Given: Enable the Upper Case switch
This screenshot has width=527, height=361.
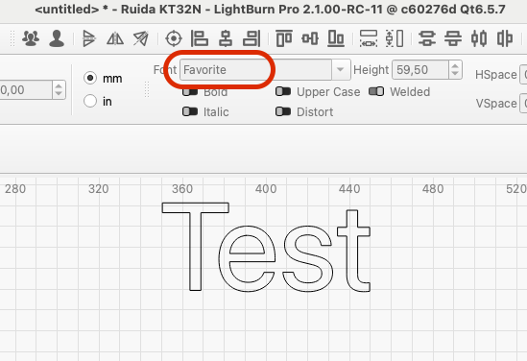Looking at the screenshot, I should coord(283,91).
